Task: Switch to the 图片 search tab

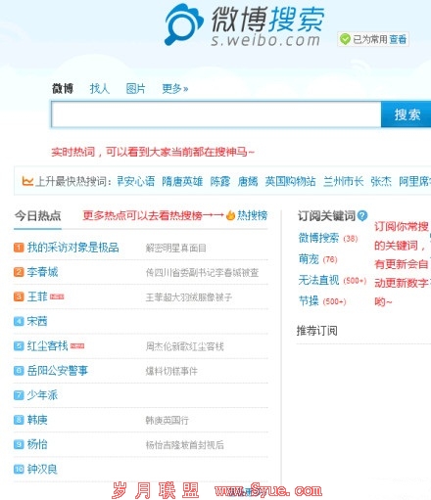Action: [136, 88]
